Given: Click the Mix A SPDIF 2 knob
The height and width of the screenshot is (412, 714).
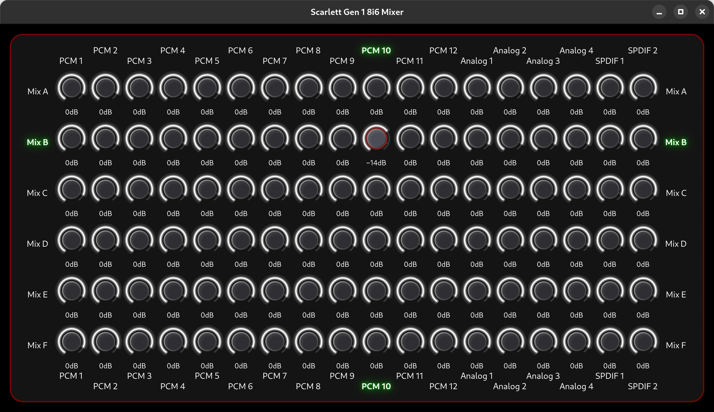Looking at the screenshot, I should 643,88.
